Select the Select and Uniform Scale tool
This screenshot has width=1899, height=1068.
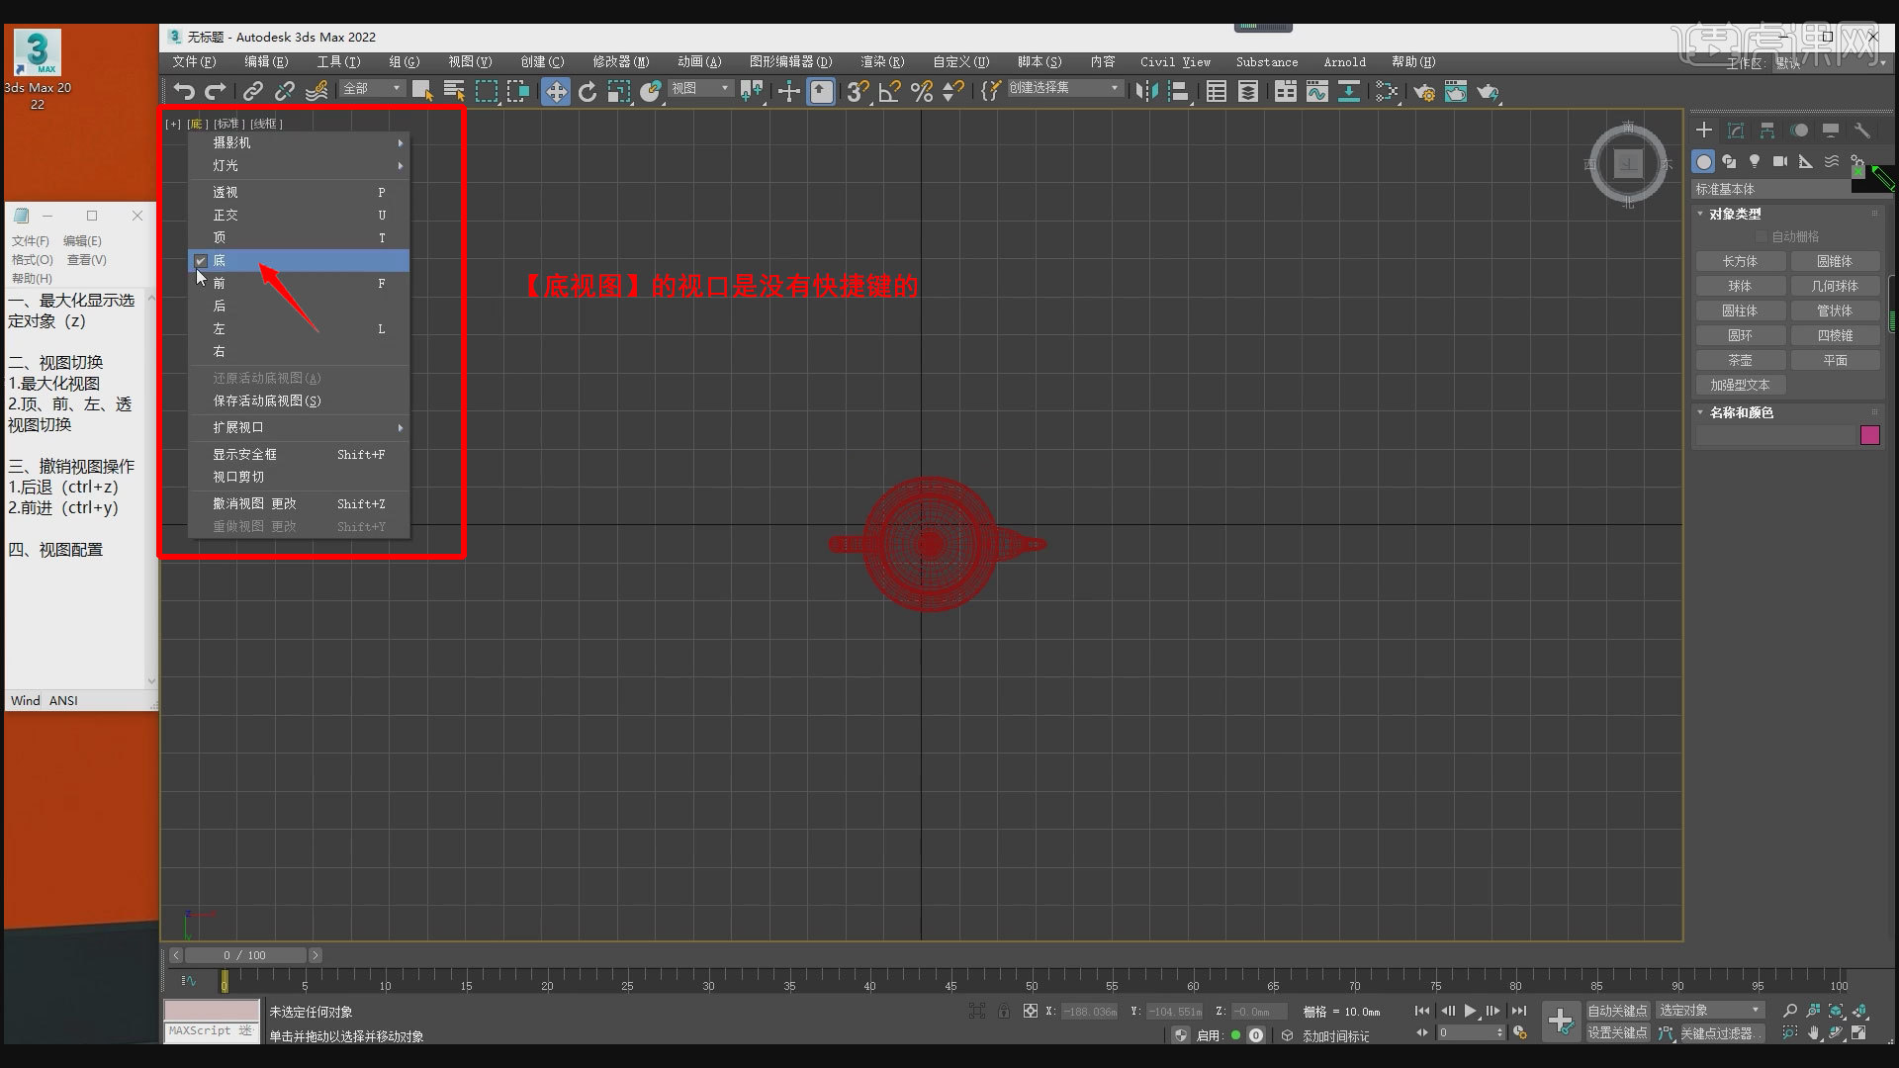click(x=618, y=91)
